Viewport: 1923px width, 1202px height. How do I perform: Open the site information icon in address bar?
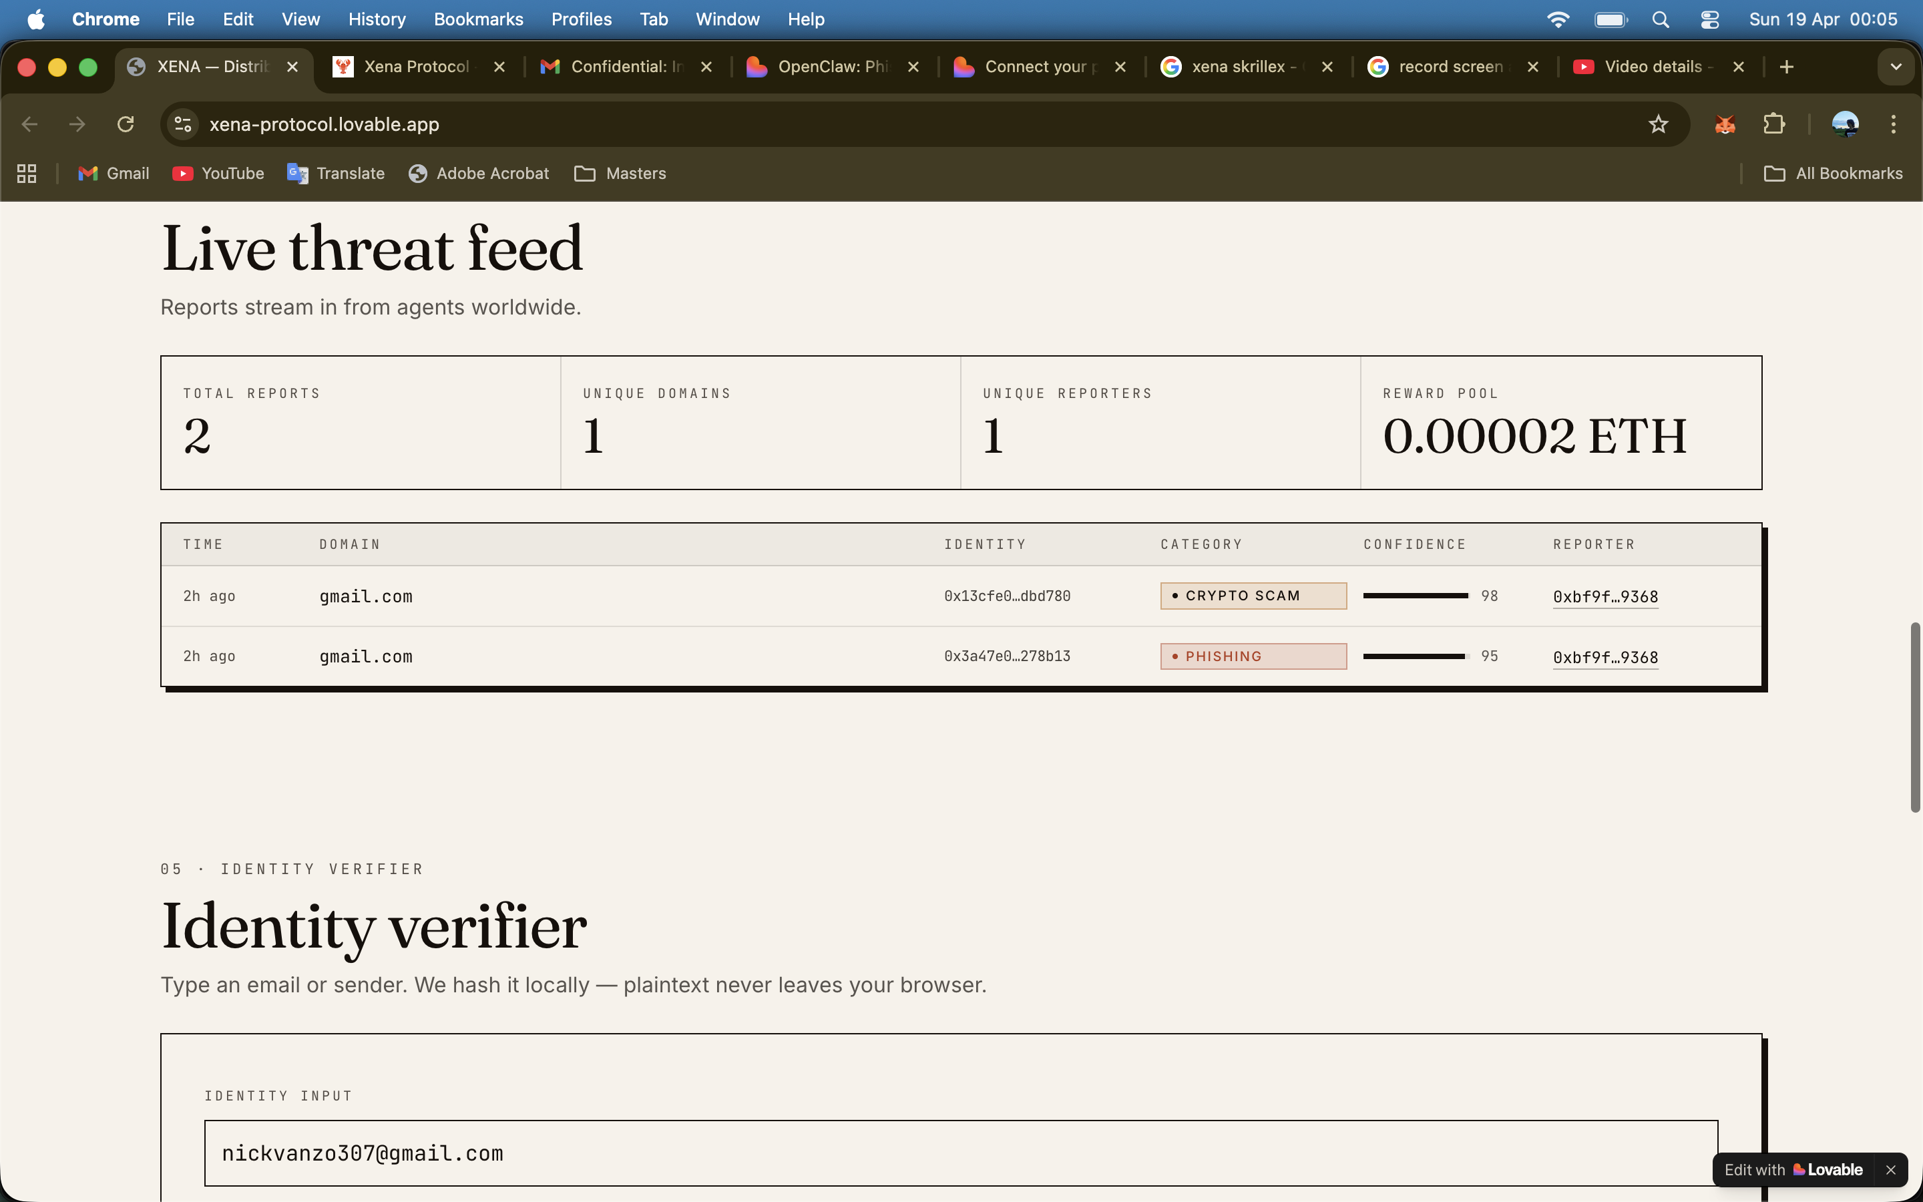point(184,124)
